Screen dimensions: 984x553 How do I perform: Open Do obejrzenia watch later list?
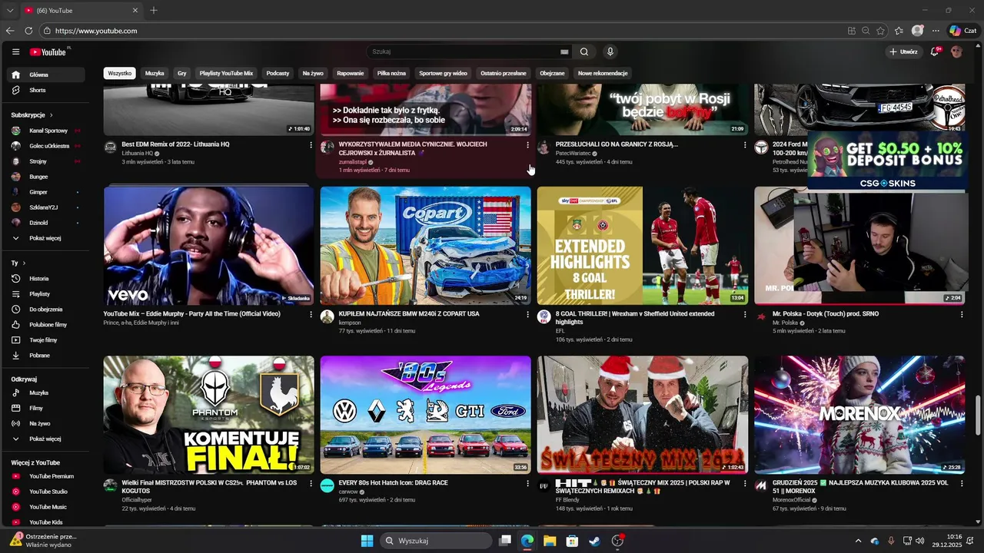pyautogui.click(x=48, y=309)
